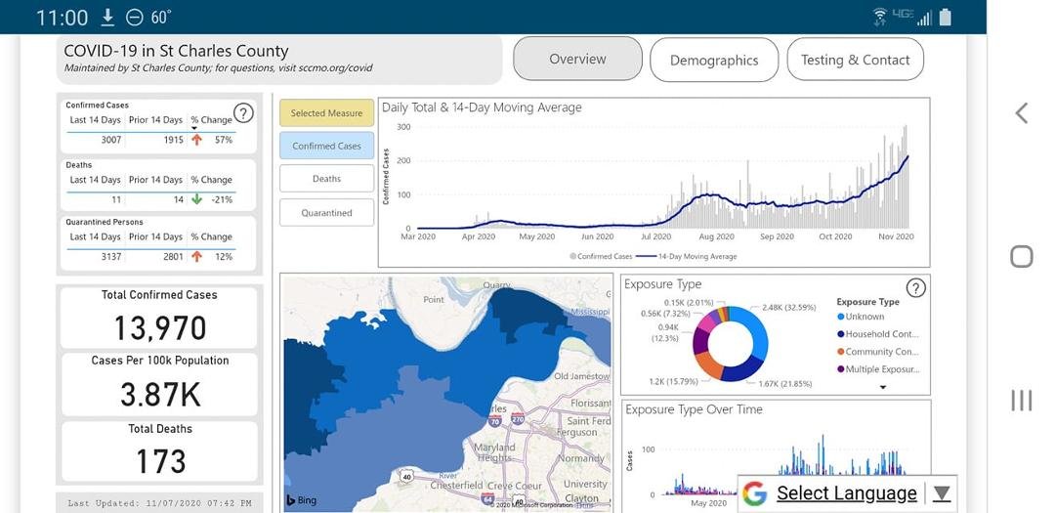Click the Selected Measure label button

tap(326, 113)
